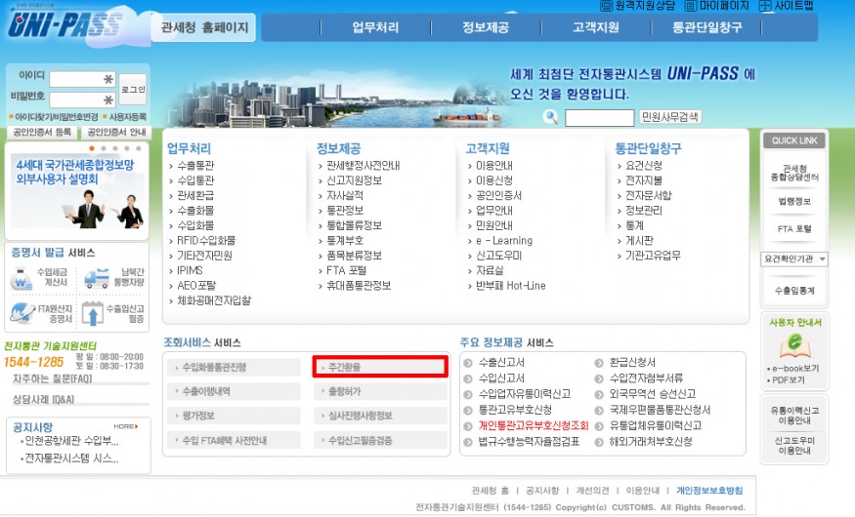Open 관세환급 link
The image size is (855, 517).
pos(195,195)
